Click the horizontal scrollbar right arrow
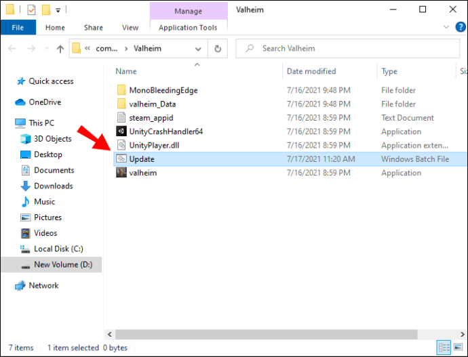 point(462,335)
